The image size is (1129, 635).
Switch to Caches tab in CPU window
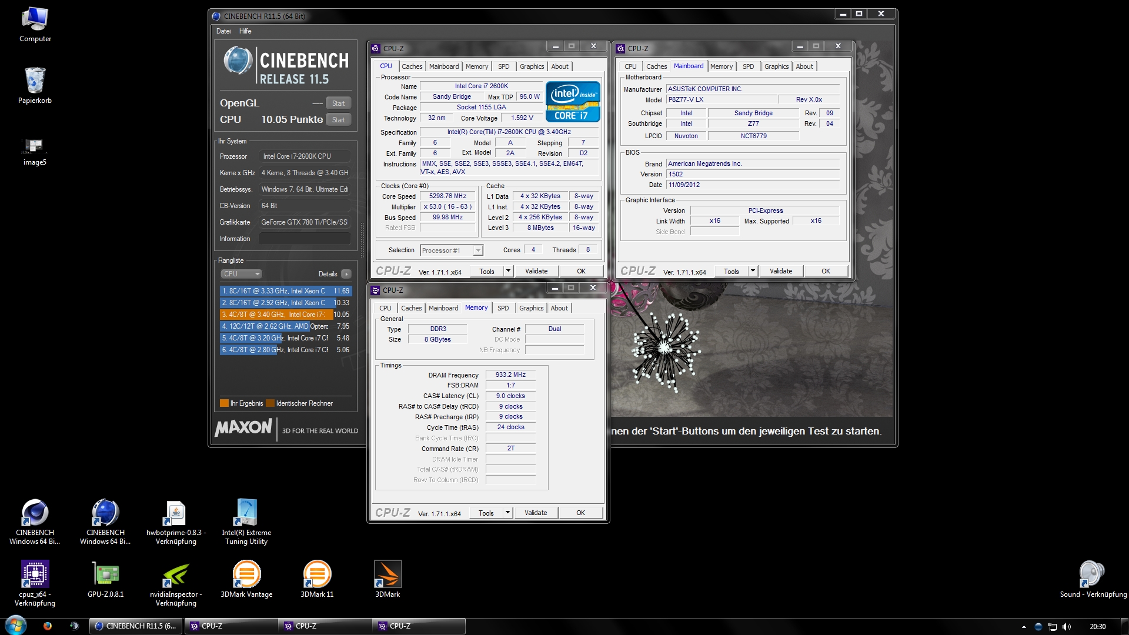[x=412, y=66]
